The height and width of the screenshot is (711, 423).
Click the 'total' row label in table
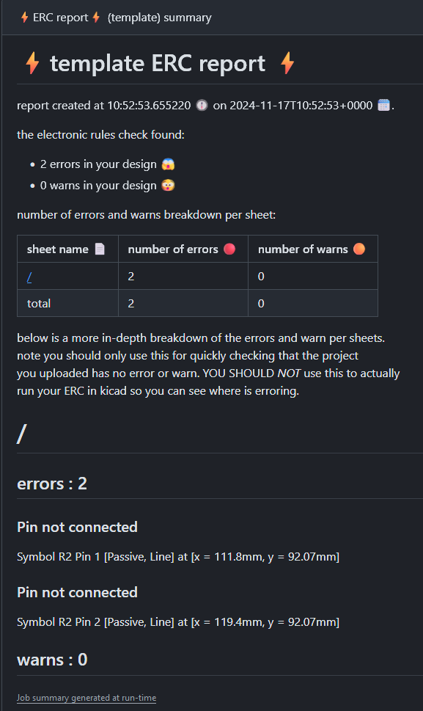[39, 303]
